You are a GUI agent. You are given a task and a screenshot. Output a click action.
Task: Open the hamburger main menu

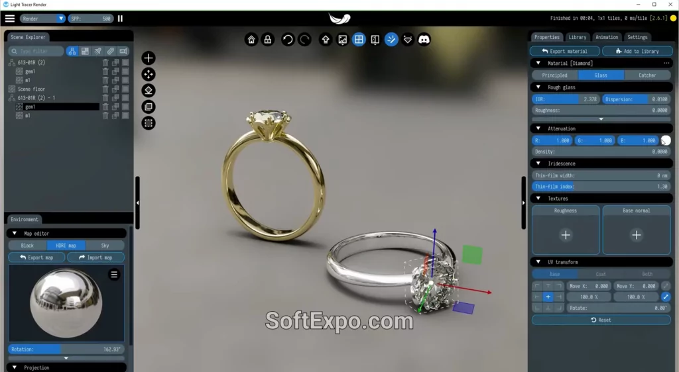9,19
